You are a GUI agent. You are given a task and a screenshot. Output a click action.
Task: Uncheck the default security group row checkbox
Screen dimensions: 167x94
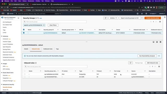[24, 33]
